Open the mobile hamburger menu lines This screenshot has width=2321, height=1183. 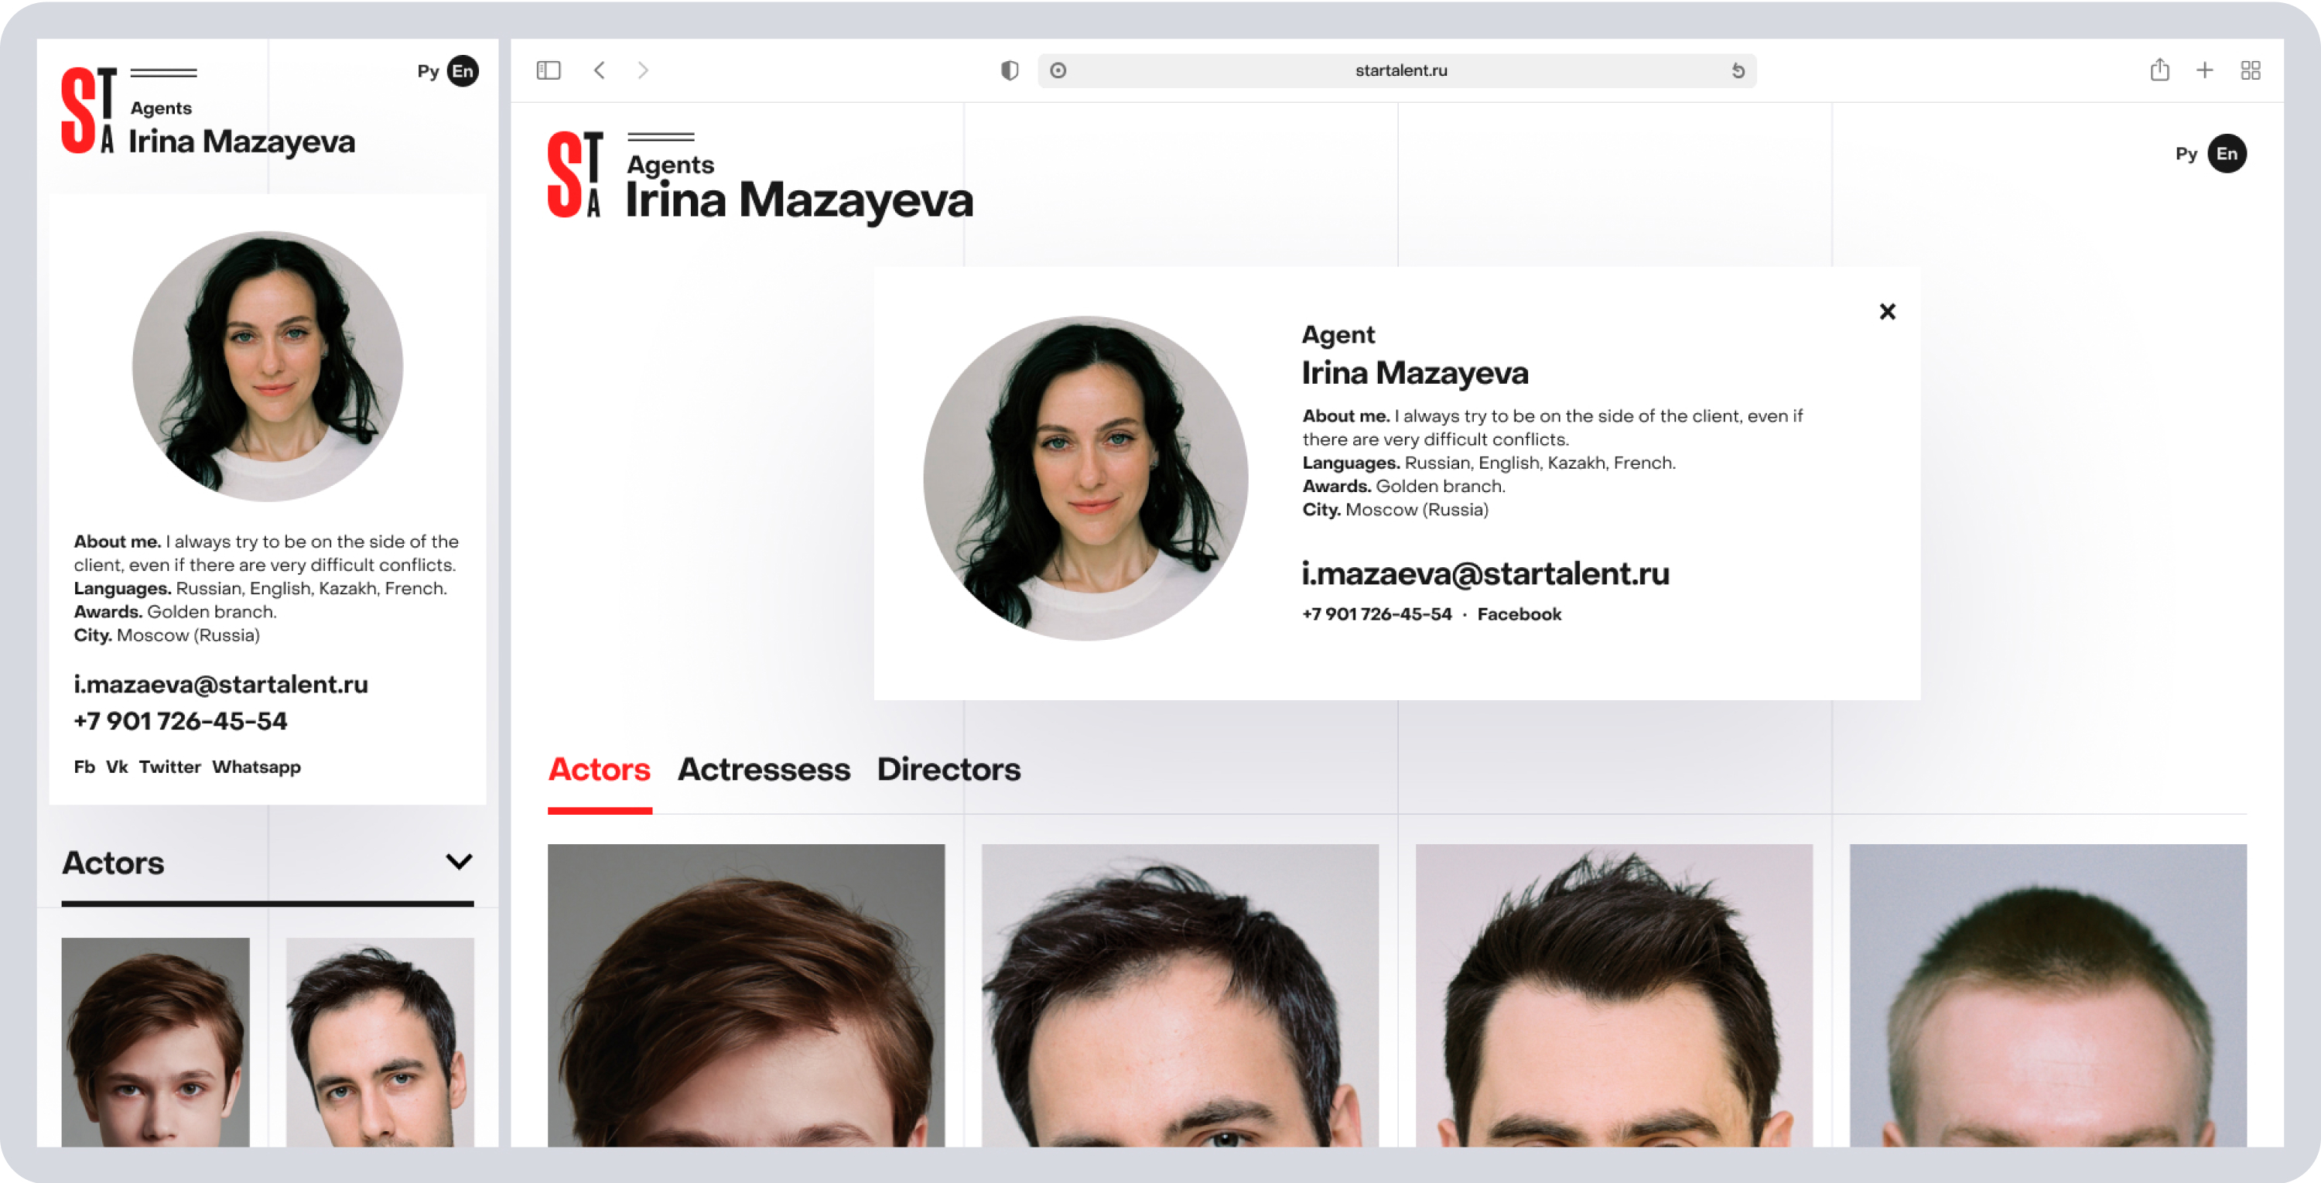pyautogui.click(x=163, y=73)
